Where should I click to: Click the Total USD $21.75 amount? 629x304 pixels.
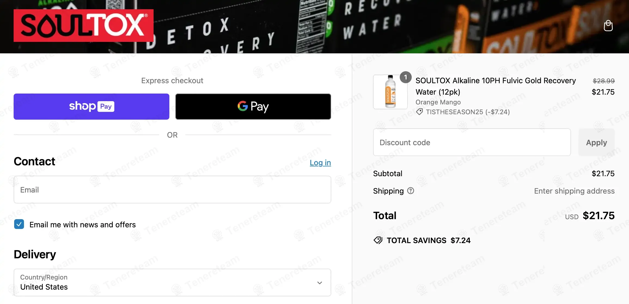(599, 216)
